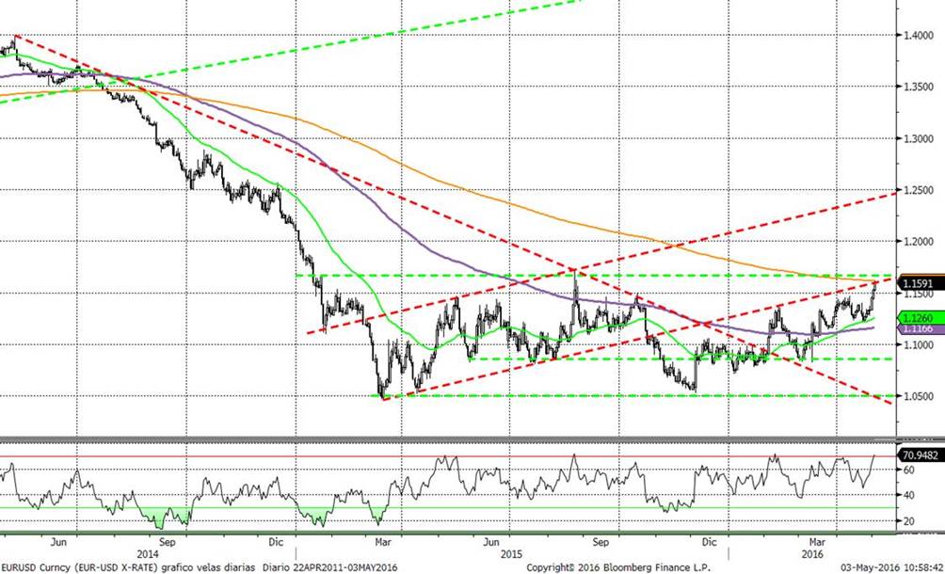Click the 1.2500 price axis label
The width and height of the screenshot is (945, 574).
[919, 190]
